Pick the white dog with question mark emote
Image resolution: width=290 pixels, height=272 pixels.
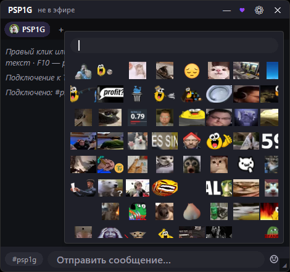110,188
